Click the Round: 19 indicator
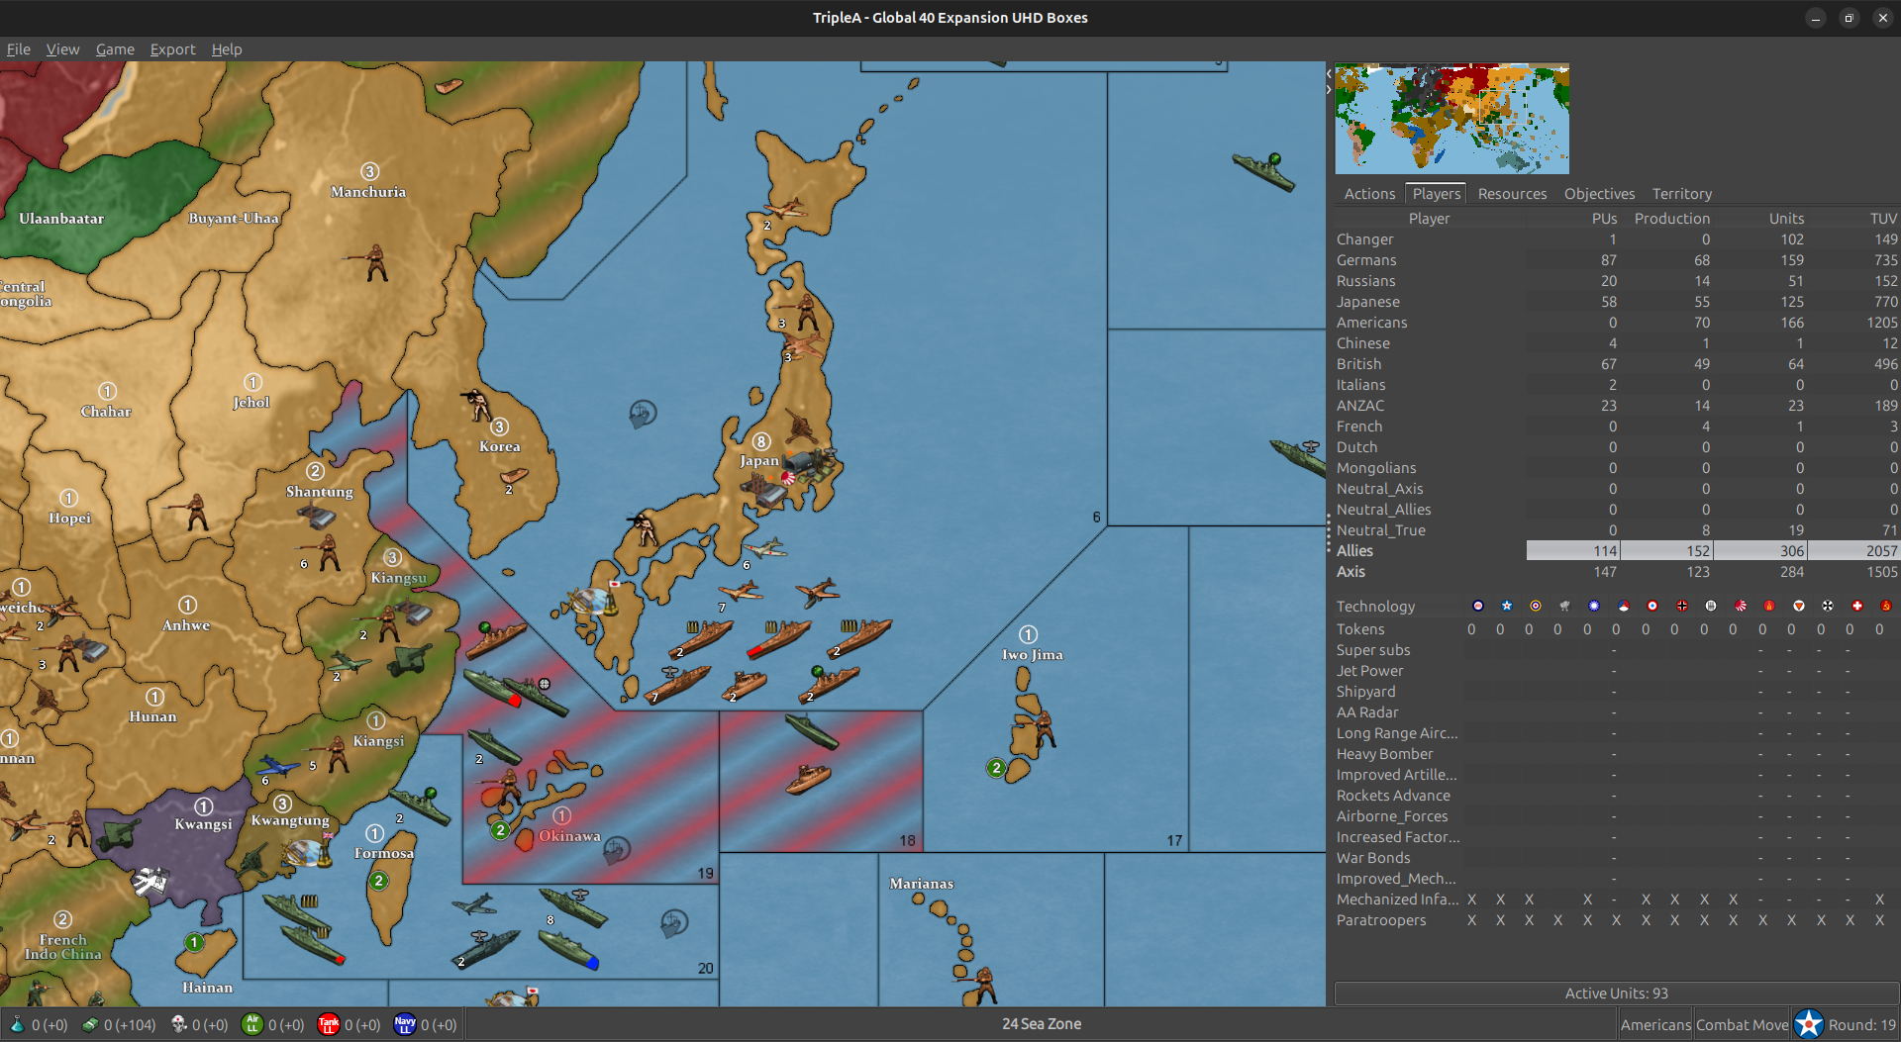The height and width of the screenshot is (1042, 1901). pyautogui.click(x=1862, y=1025)
